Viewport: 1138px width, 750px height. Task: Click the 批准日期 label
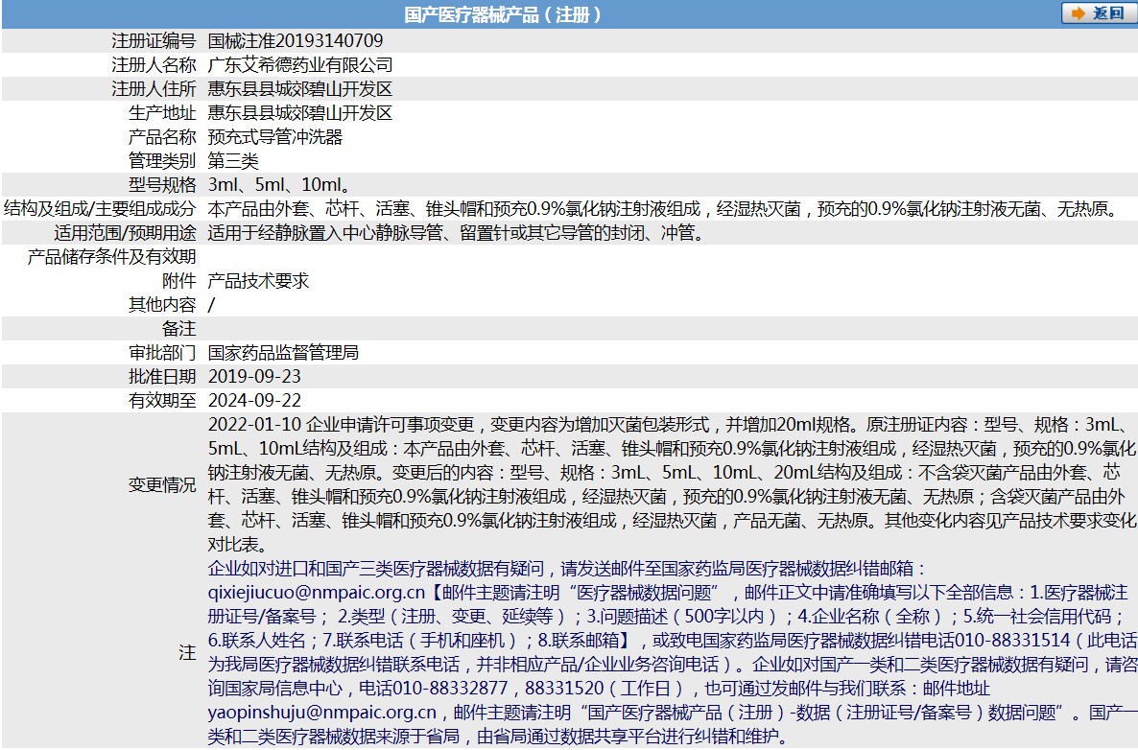point(162,377)
